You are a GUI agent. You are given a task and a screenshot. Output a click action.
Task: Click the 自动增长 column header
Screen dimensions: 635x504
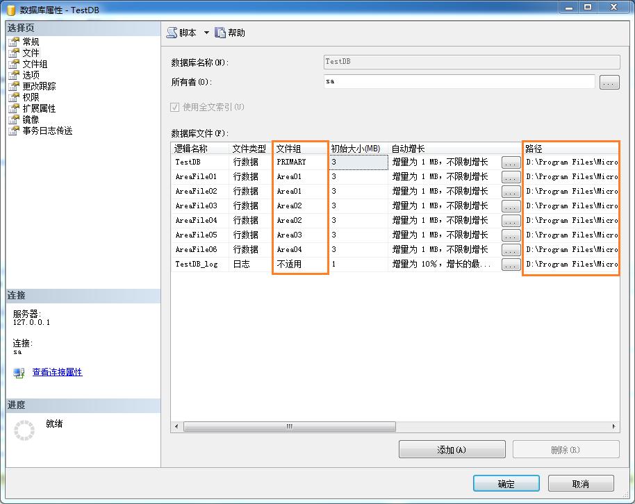pyautogui.click(x=455, y=149)
